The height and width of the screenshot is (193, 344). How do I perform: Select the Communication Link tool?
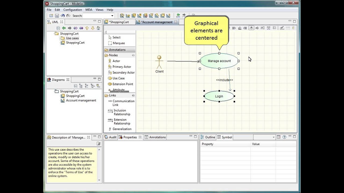click(x=121, y=103)
